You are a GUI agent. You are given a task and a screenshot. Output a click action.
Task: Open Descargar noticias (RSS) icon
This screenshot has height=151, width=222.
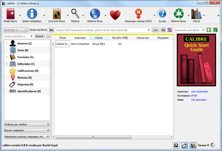[138, 14]
